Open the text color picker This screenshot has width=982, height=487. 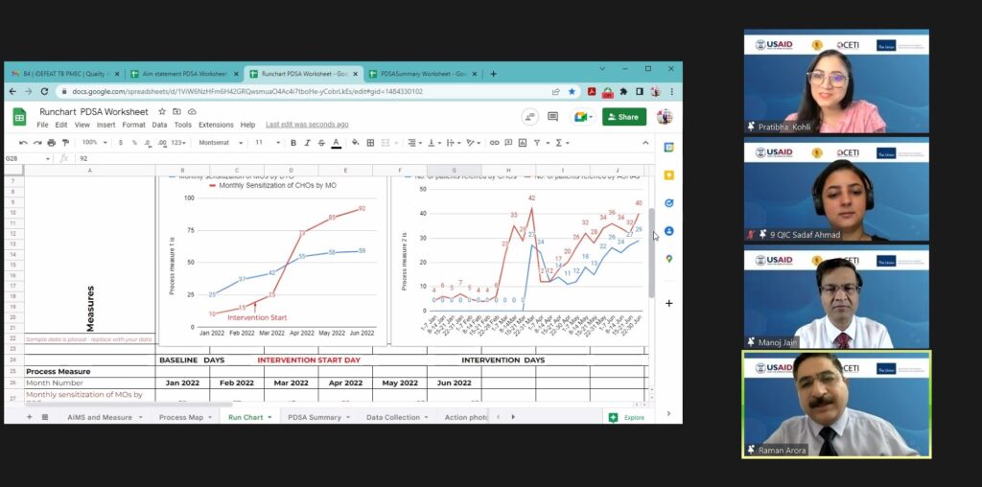(x=336, y=143)
